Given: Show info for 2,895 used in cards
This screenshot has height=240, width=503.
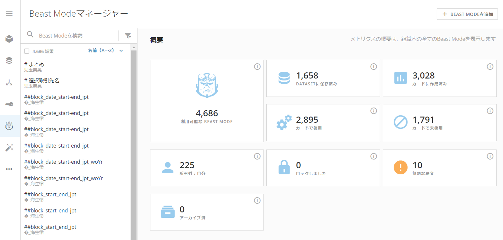Looking at the screenshot, I should (373, 111).
